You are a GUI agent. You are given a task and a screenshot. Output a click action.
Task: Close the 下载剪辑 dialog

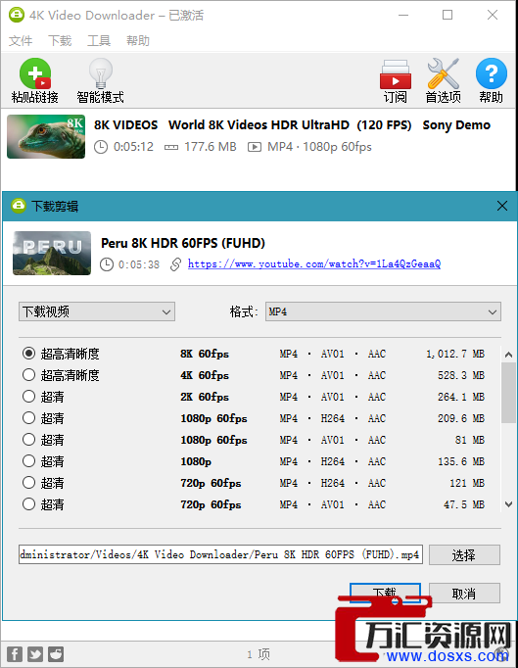tap(502, 206)
